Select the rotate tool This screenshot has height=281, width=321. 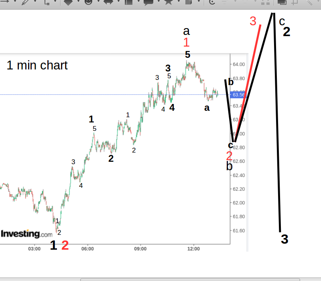tap(211, 3)
